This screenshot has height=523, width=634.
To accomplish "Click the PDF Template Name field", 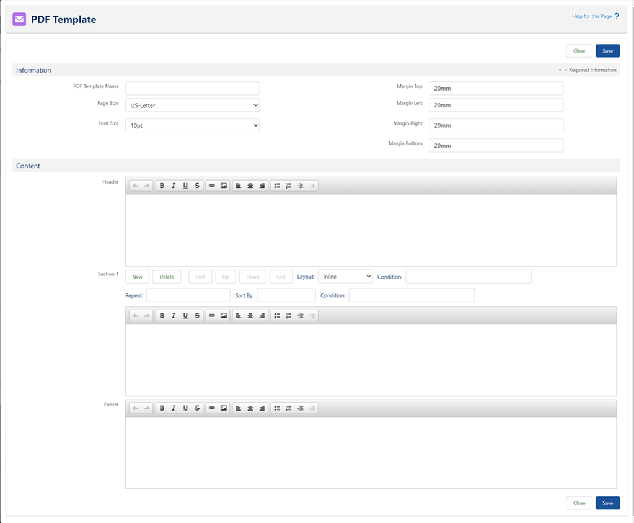I will pyautogui.click(x=192, y=88).
